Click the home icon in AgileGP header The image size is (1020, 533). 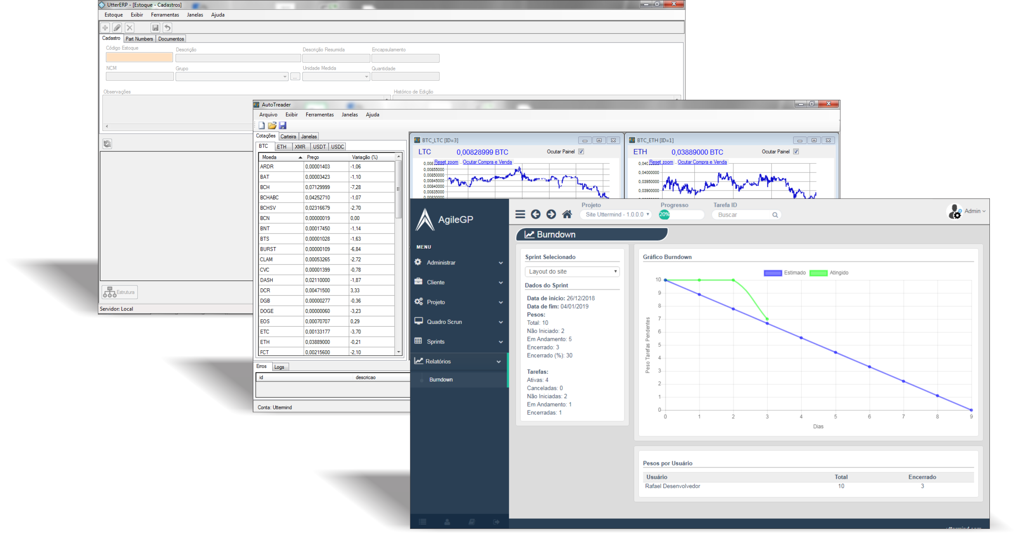(x=567, y=214)
